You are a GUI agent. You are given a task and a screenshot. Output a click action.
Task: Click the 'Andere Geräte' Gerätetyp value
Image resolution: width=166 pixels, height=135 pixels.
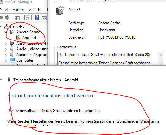[109, 23]
